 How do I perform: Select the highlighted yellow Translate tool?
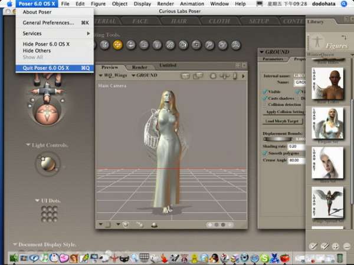pos(117,45)
